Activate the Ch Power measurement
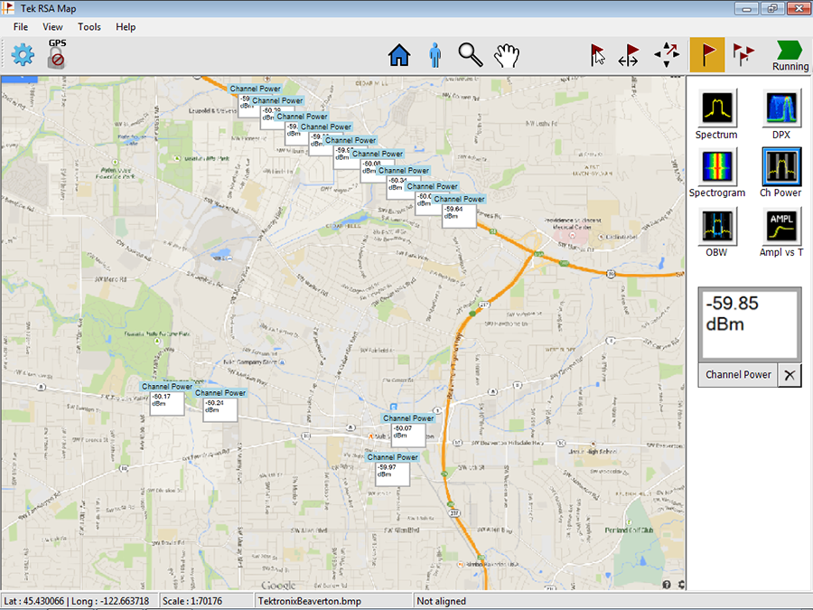 tap(780, 168)
